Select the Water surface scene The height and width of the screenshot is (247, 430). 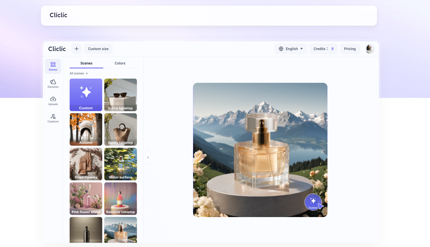pyautogui.click(x=120, y=164)
